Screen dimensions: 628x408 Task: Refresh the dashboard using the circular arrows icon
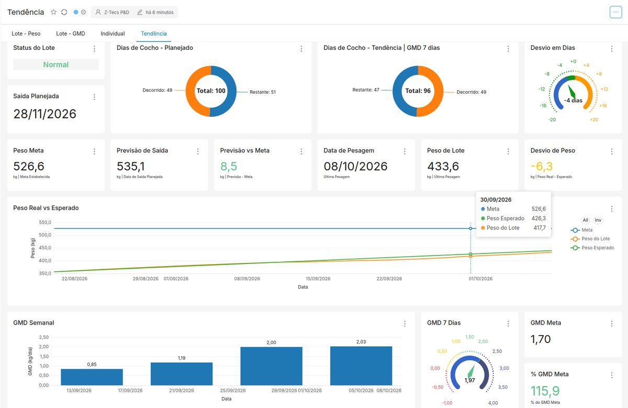coord(64,12)
